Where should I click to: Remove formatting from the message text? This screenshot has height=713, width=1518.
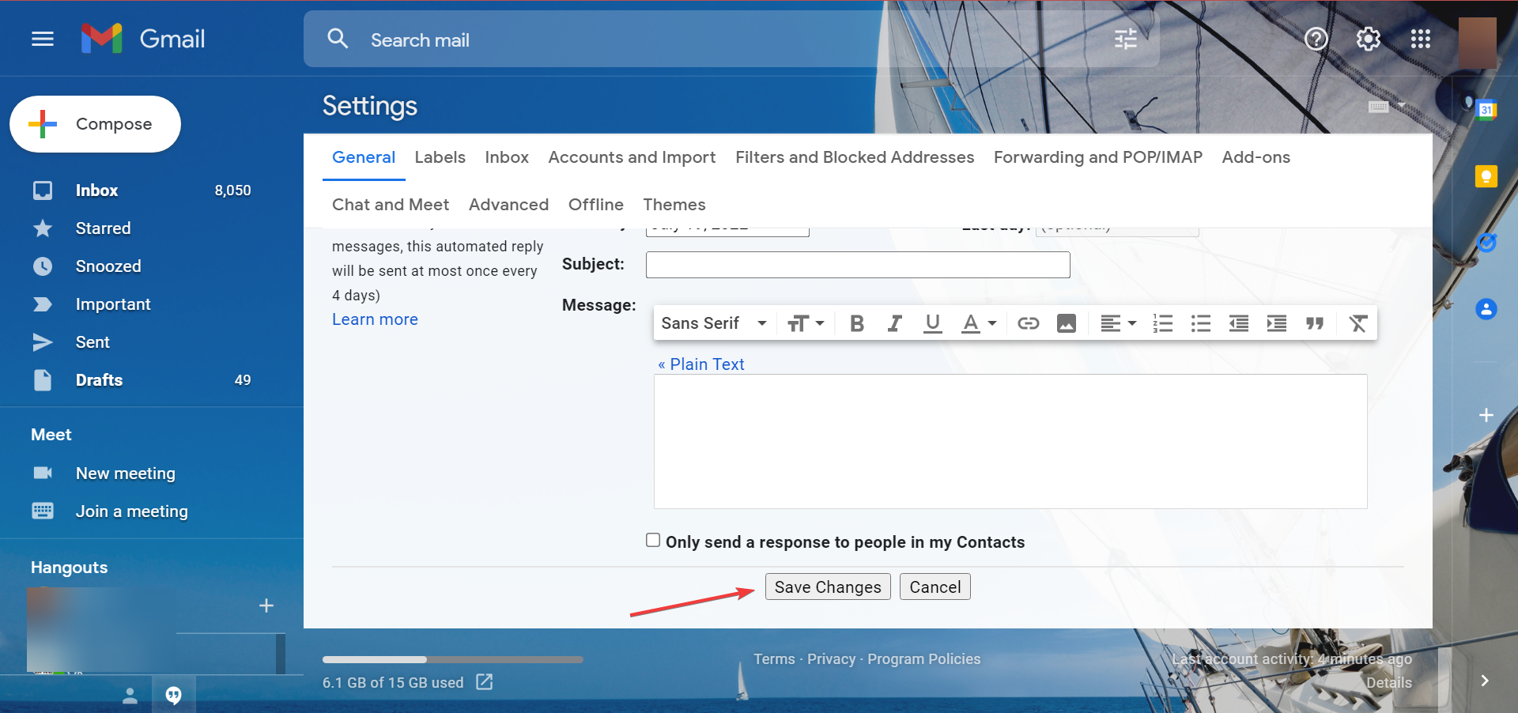pos(1358,323)
